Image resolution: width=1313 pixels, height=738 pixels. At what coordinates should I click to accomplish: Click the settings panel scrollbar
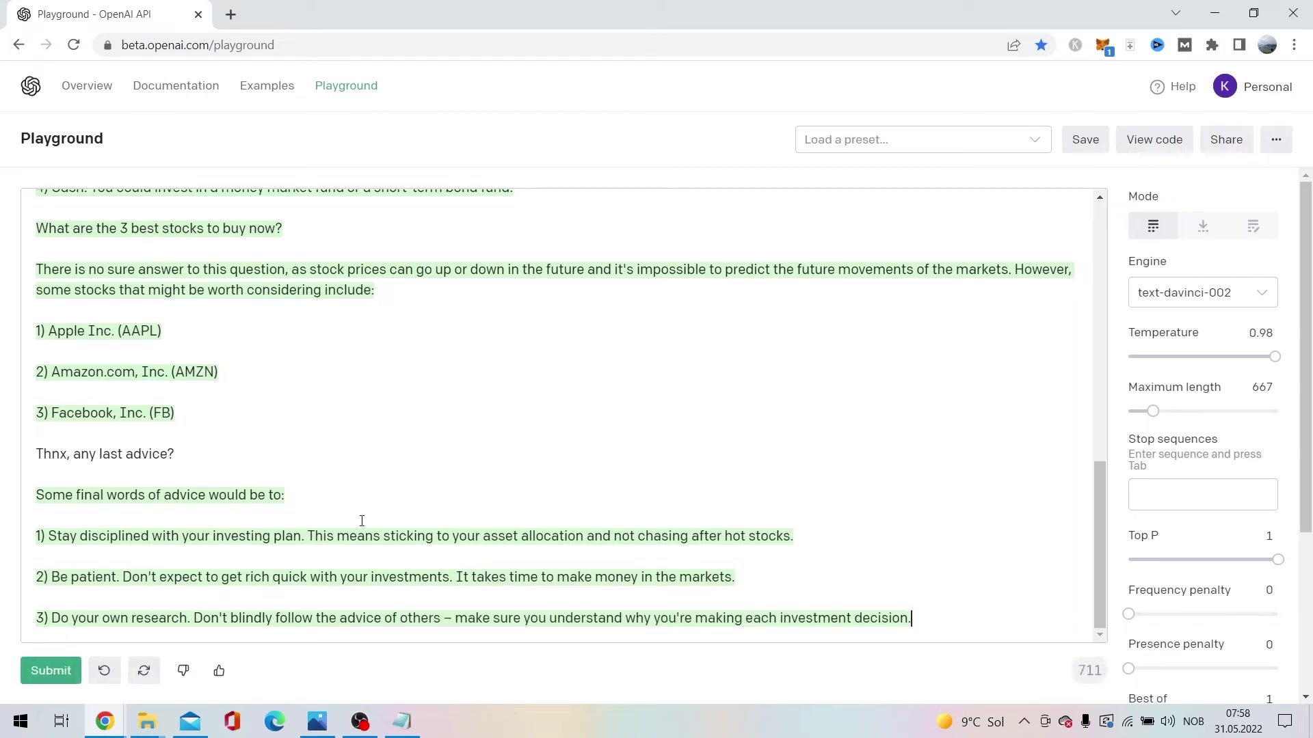pyautogui.click(x=1305, y=355)
